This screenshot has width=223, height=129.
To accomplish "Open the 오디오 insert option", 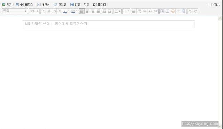I will [x=60, y=5].
